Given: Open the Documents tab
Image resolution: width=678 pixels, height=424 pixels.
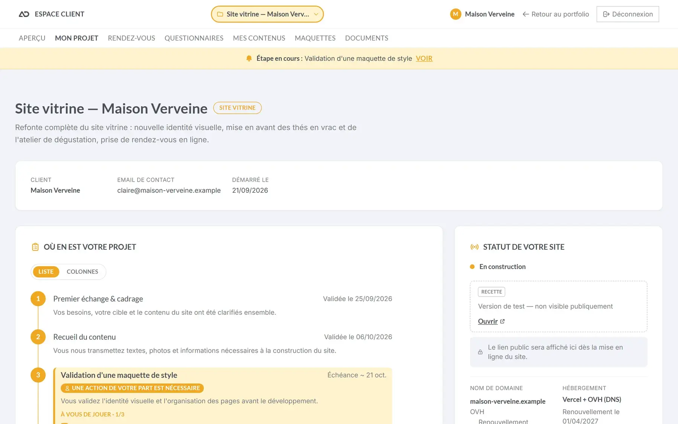Looking at the screenshot, I should (x=366, y=38).
